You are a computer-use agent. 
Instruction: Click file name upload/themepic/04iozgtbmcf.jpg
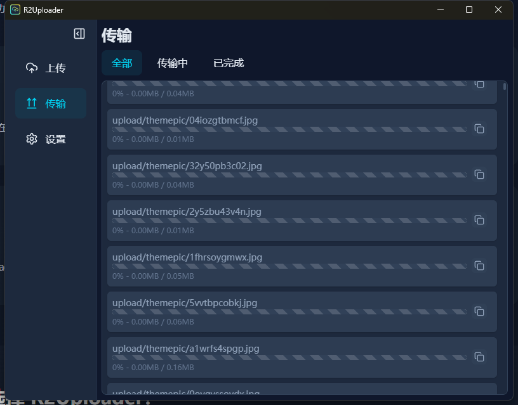pos(185,120)
